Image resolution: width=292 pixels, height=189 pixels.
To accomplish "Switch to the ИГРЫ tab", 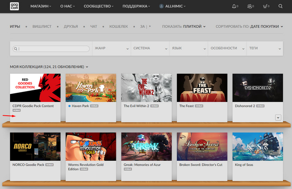I will coord(15,26).
